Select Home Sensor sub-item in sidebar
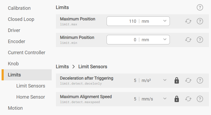The width and height of the screenshot is (211, 115). click(31, 97)
